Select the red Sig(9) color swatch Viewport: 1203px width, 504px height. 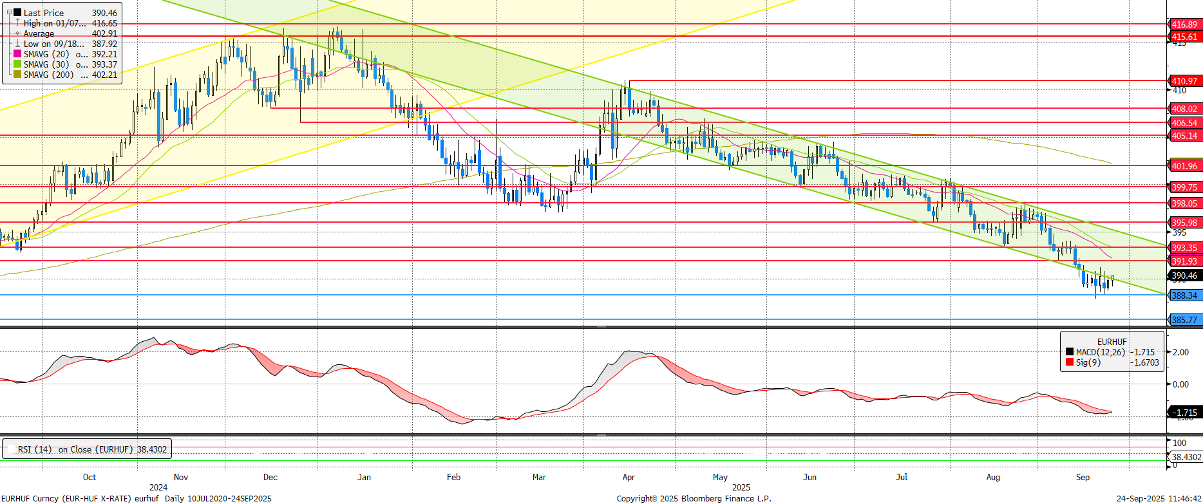pyautogui.click(x=1070, y=362)
